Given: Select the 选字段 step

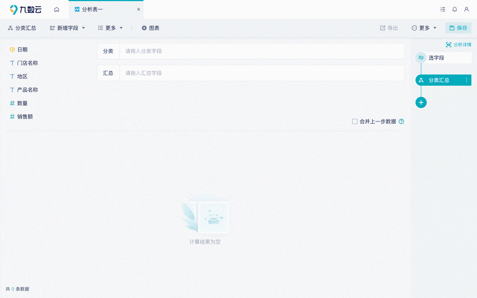Looking at the screenshot, I should click(x=443, y=58).
